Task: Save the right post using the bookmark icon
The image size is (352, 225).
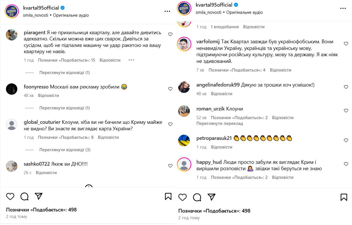Action: click(x=344, y=197)
